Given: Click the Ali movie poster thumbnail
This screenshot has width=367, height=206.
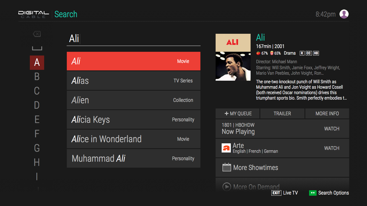Looking at the screenshot, I should click(233, 57).
